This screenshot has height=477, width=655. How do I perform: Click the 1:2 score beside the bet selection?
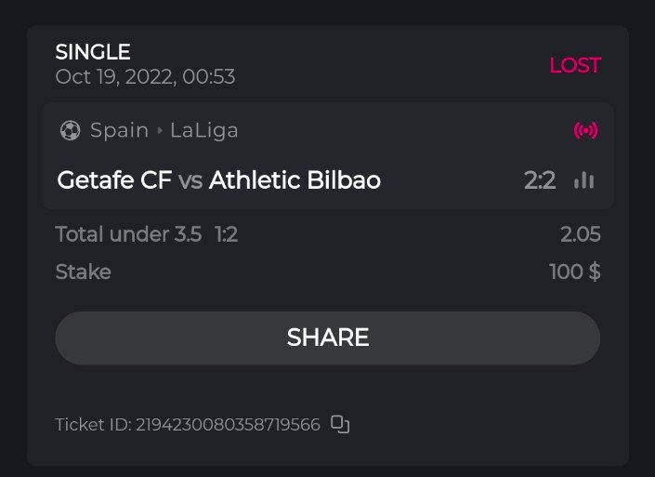[x=226, y=234]
